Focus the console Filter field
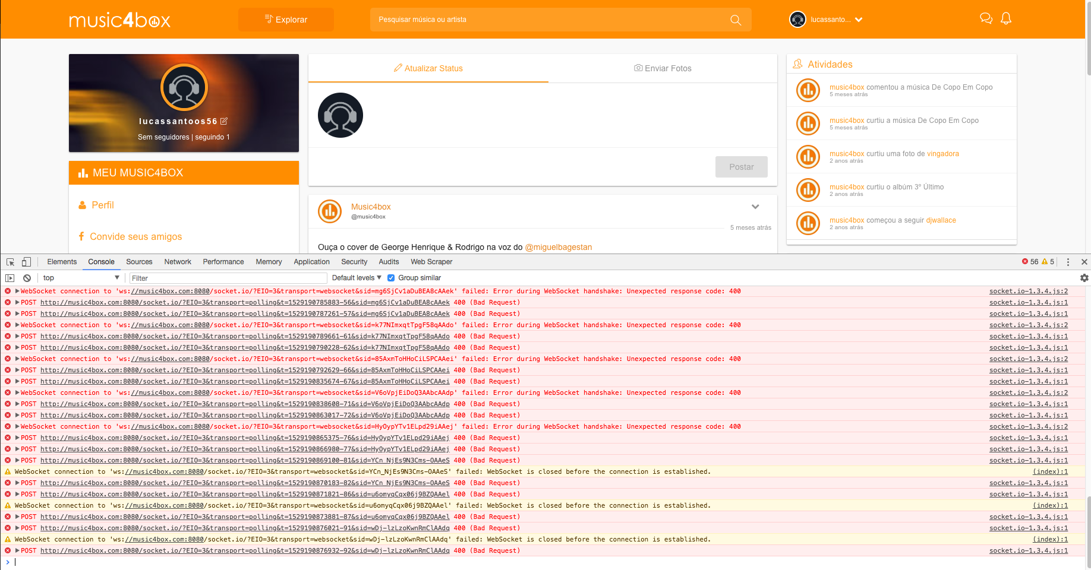Viewport: 1091px width, 570px height. [228, 278]
